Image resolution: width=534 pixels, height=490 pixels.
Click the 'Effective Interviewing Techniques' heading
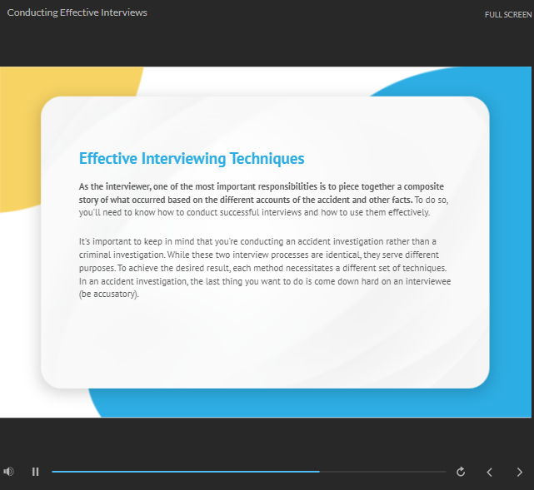[192, 158]
